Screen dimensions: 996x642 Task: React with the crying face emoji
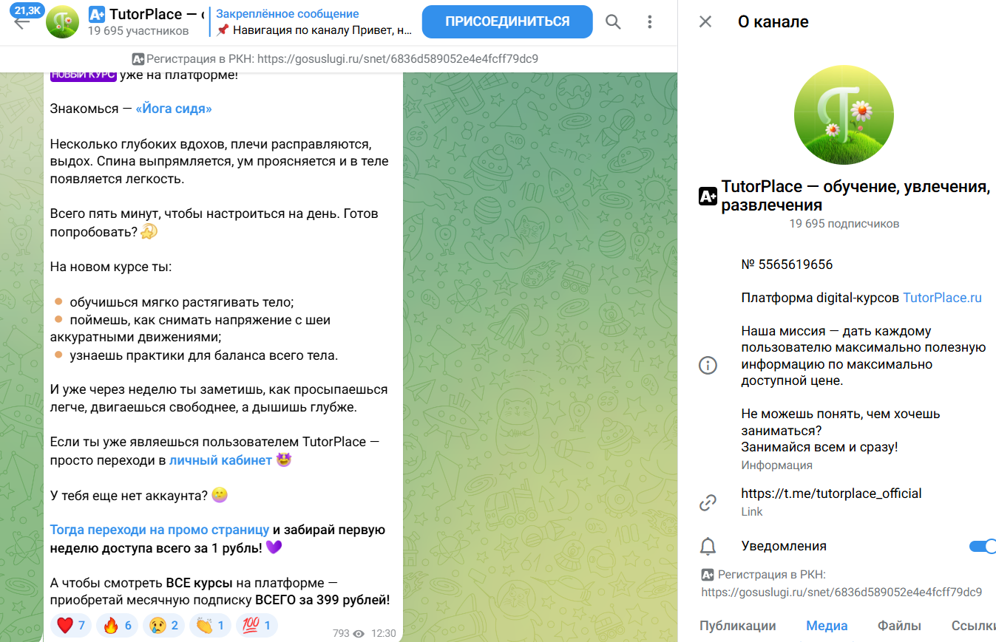point(164,626)
